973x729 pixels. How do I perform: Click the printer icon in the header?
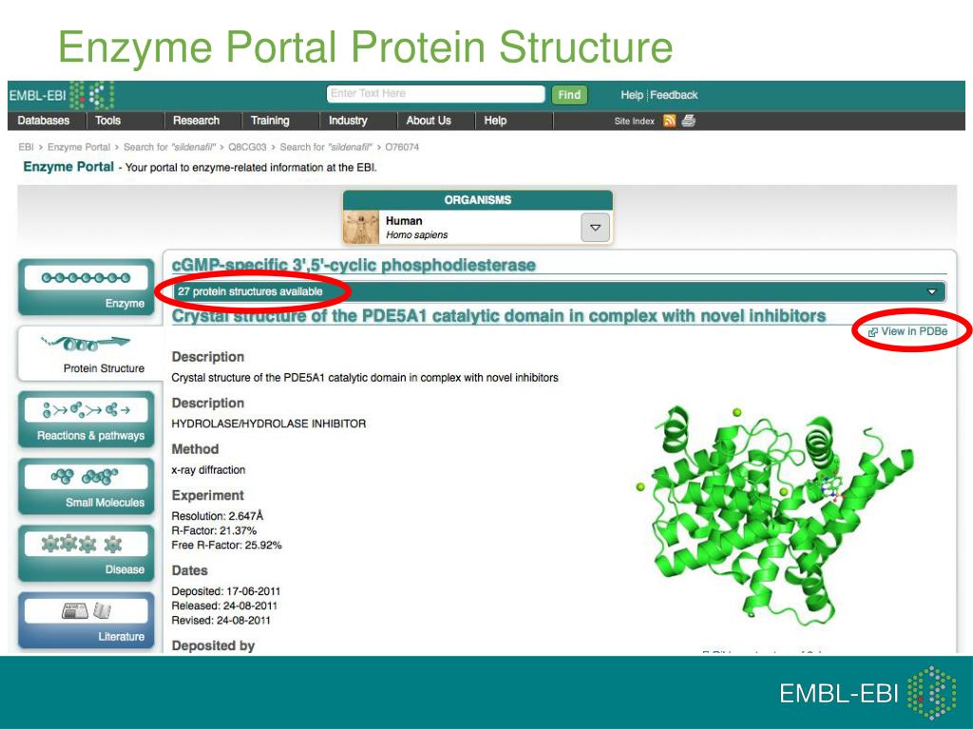point(688,121)
